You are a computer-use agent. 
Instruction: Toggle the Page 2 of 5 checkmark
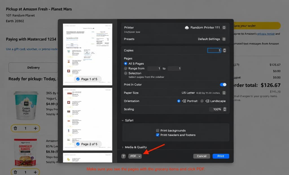click(78, 144)
